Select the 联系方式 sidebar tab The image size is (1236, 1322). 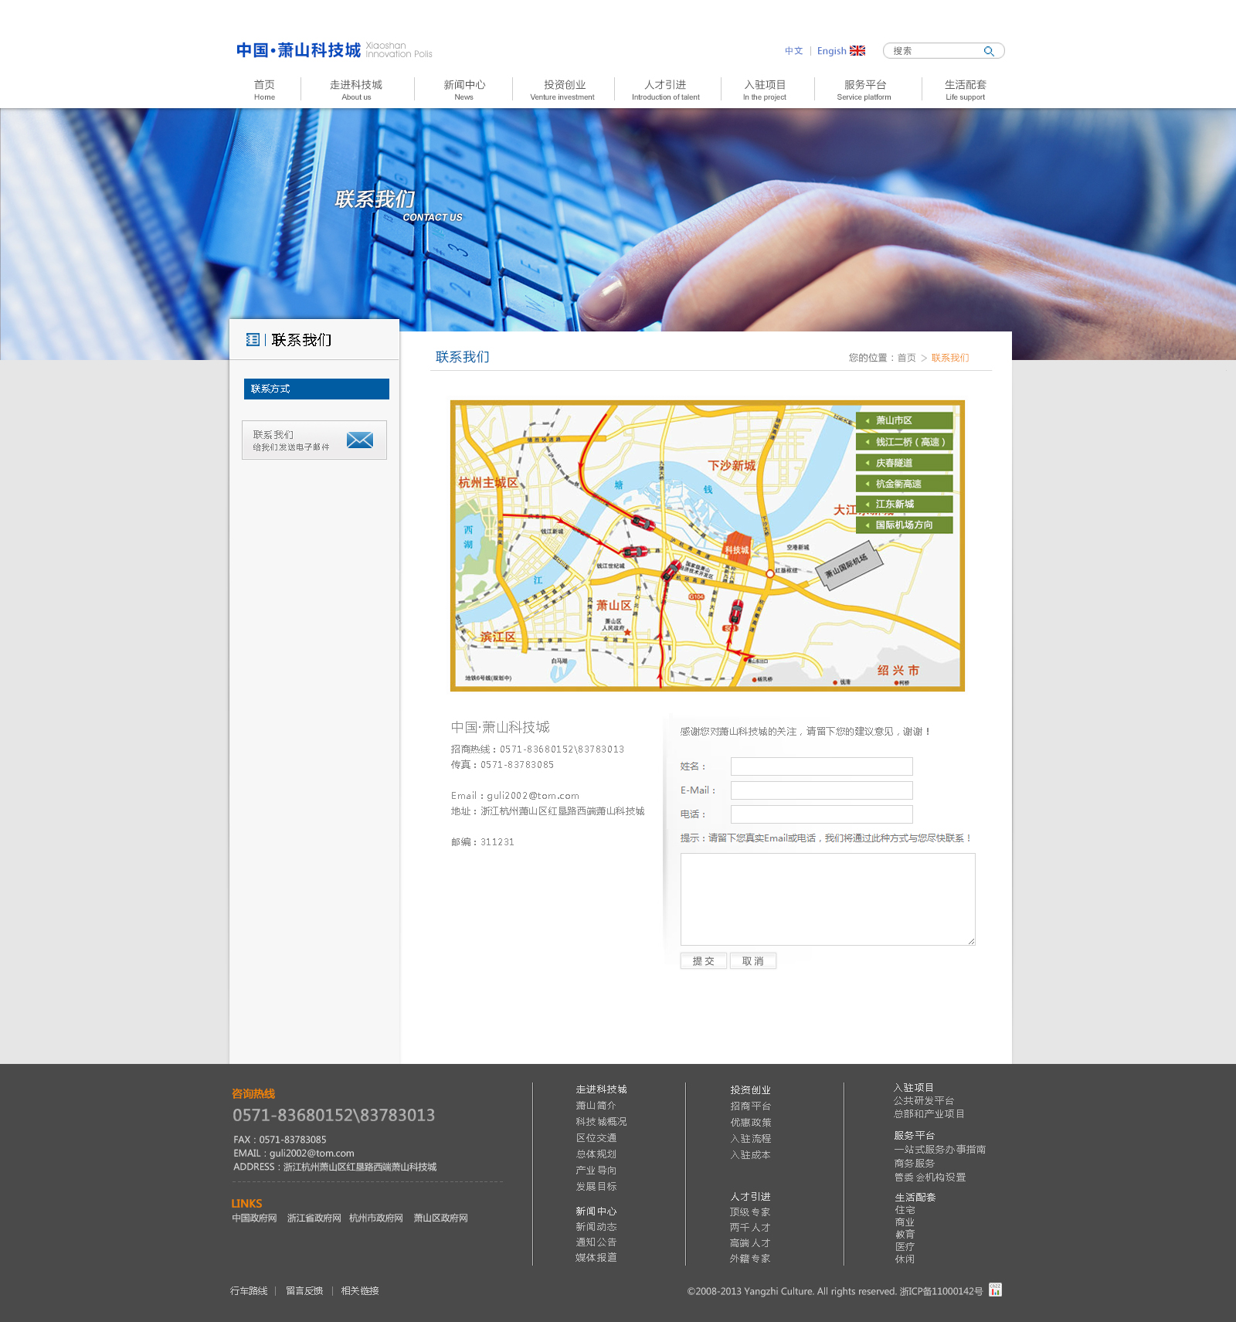(316, 389)
